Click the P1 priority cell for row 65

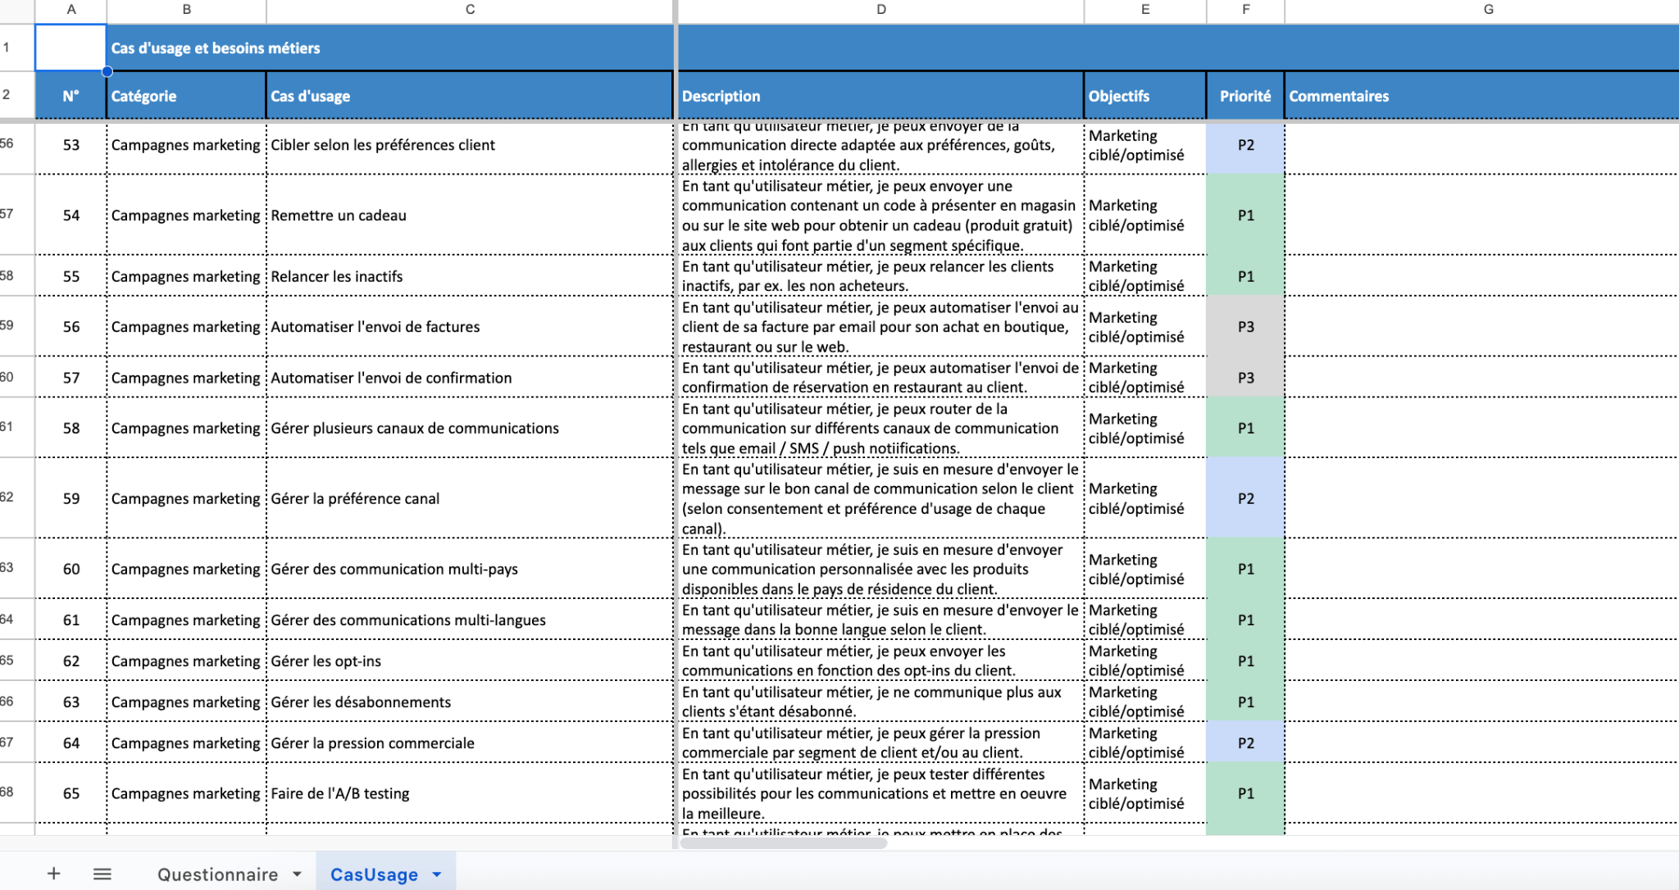pyautogui.click(x=1245, y=793)
